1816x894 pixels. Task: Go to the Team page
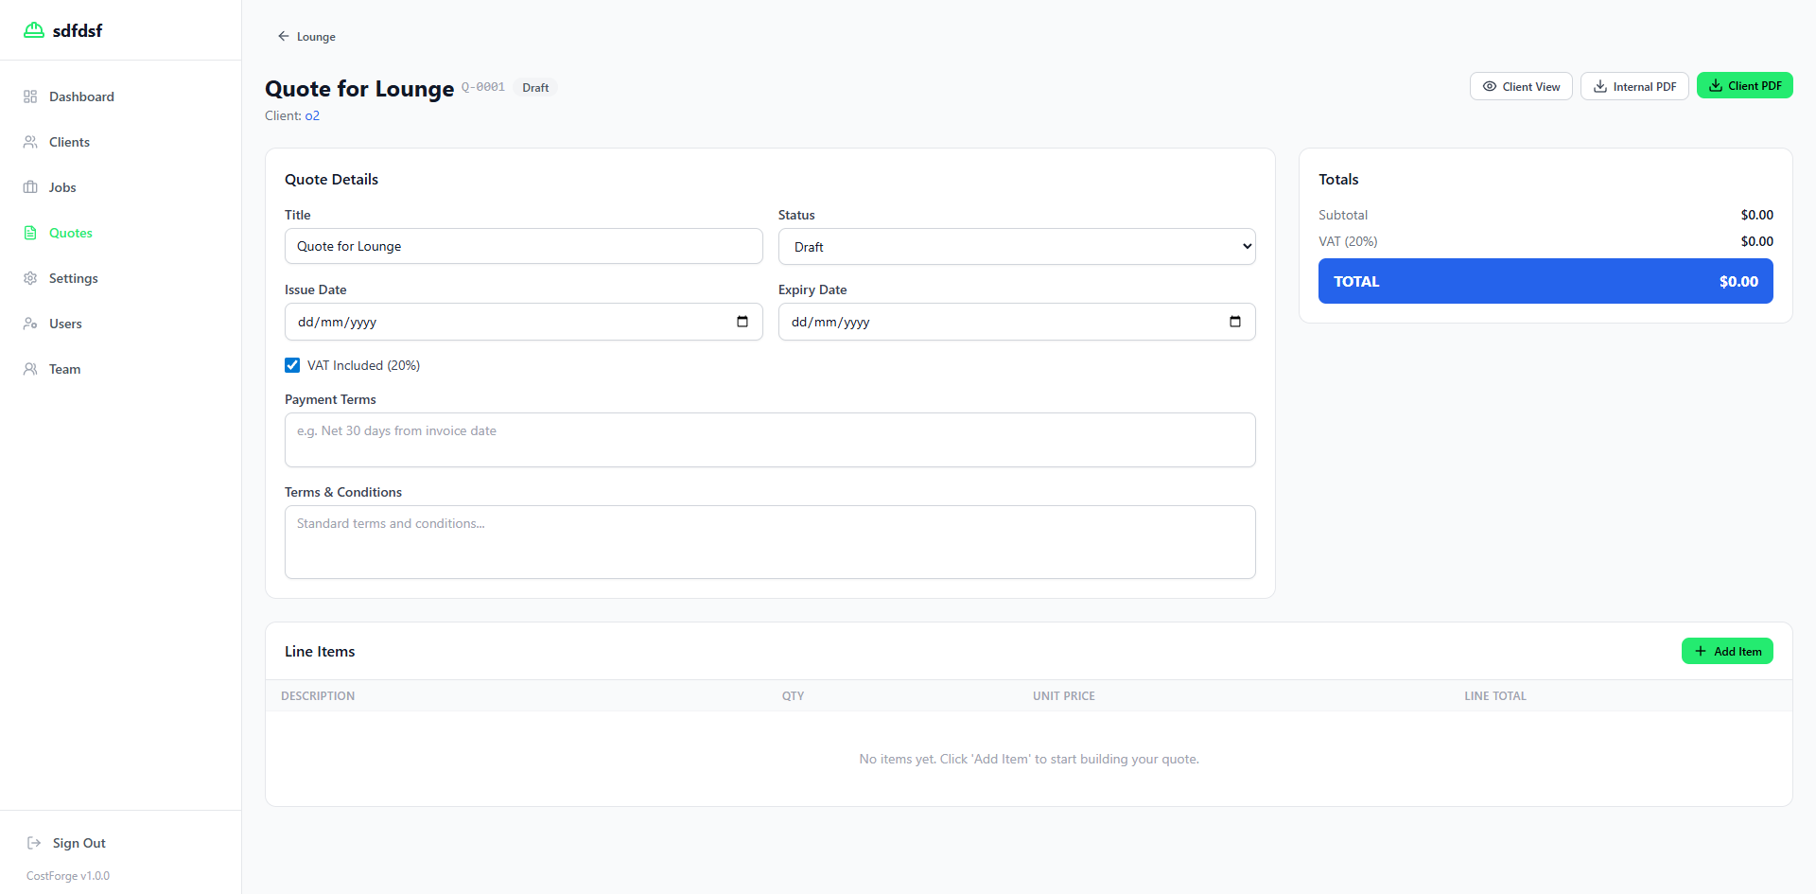[64, 369]
